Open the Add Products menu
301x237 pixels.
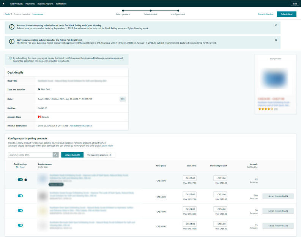[16, 4]
